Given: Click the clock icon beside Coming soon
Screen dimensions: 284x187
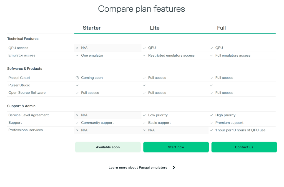Looking at the screenshot, I should click(77, 78).
